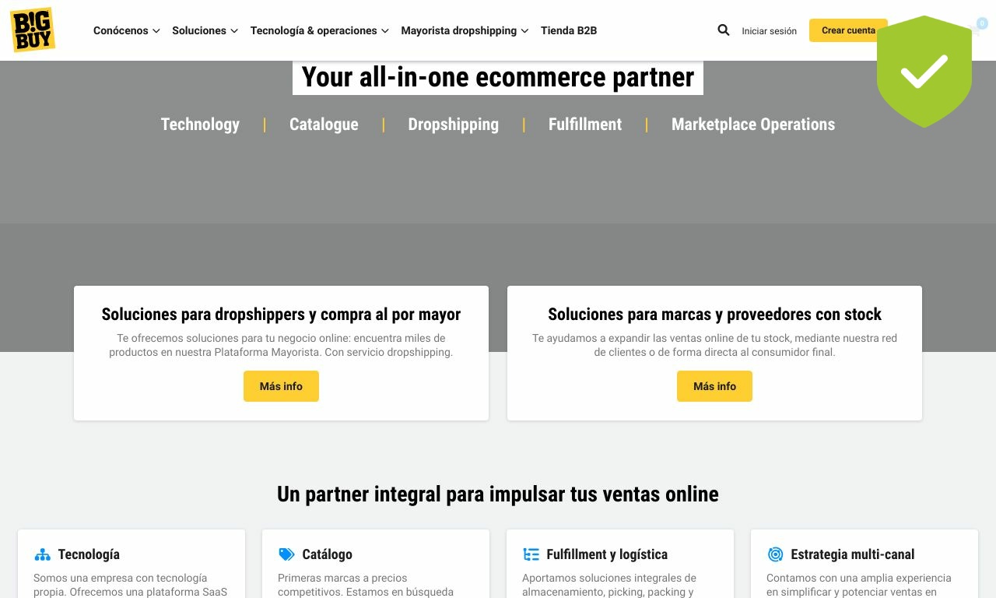Screen dimensions: 996x598
Task: Select the Marketplace Operations banner label
Action: click(x=753, y=125)
